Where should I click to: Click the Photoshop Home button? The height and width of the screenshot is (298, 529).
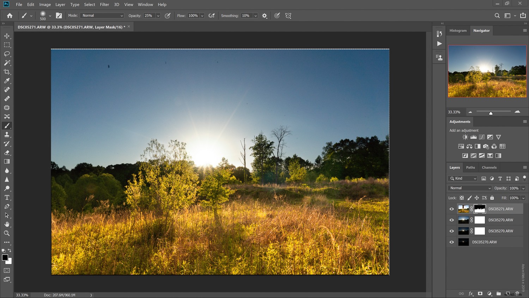(x=9, y=16)
